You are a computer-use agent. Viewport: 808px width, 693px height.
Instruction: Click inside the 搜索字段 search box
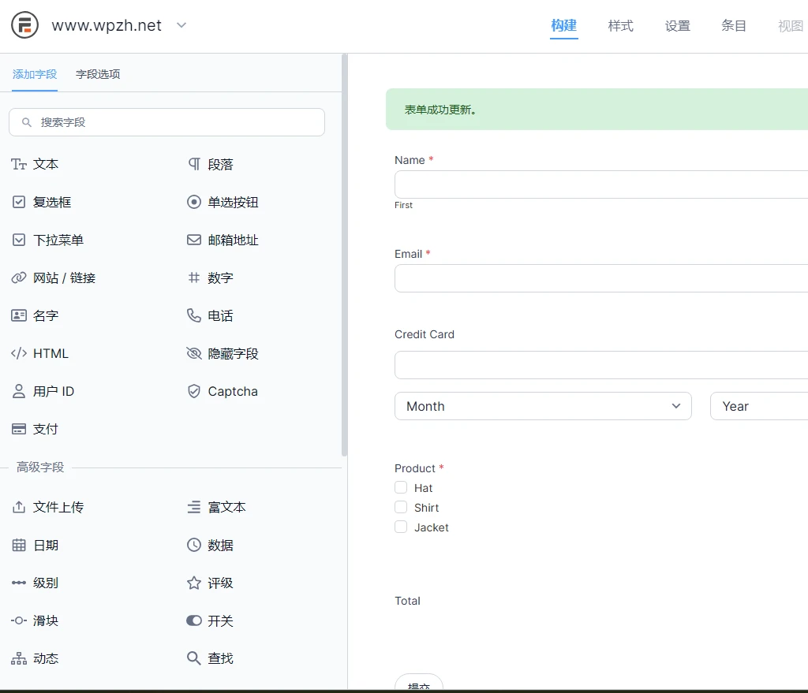166,122
